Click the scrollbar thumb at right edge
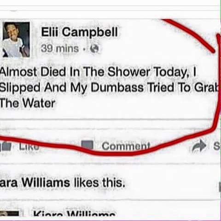The width and height of the screenshot is (221, 221). click(x=220, y=186)
